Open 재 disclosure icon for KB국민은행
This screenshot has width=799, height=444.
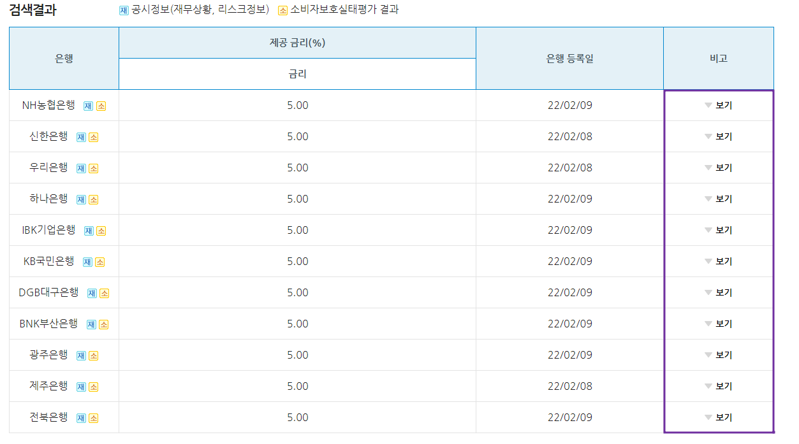click(x=87, y=262)
